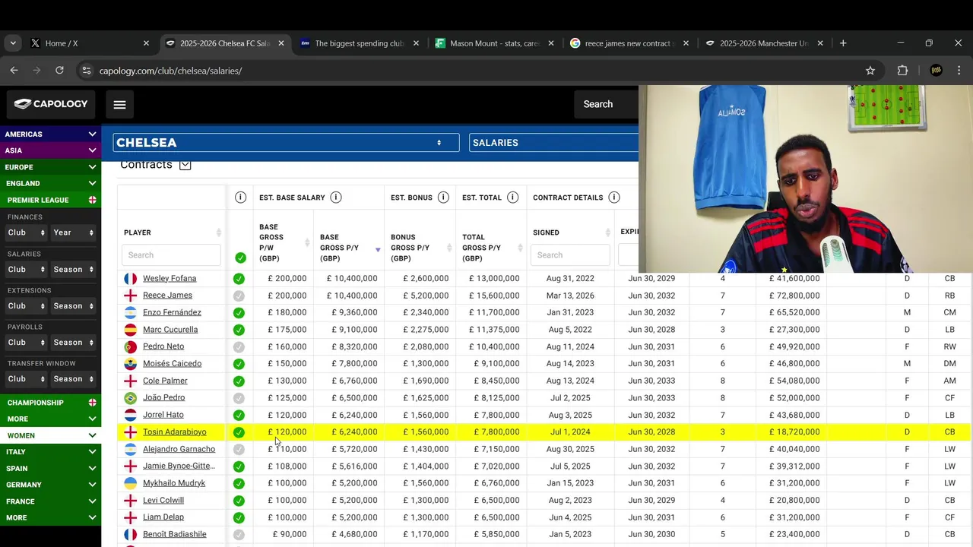Viewport: 973px width, 547px height.
Task: Open Benoît Badiashile player link
Action: coord(174,535)
